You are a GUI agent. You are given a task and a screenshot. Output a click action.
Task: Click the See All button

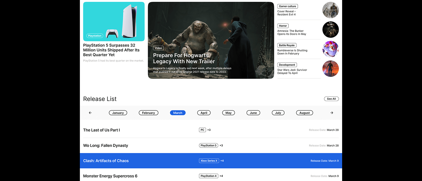[331, 99]
